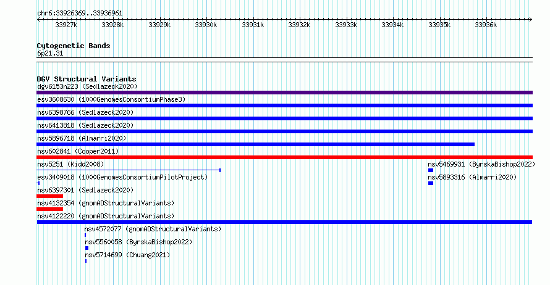The width and height of the screenshot is (550, 285).
Task: Open nsv5251 (Kidd2008) variant label
Action: pos(70,164)
